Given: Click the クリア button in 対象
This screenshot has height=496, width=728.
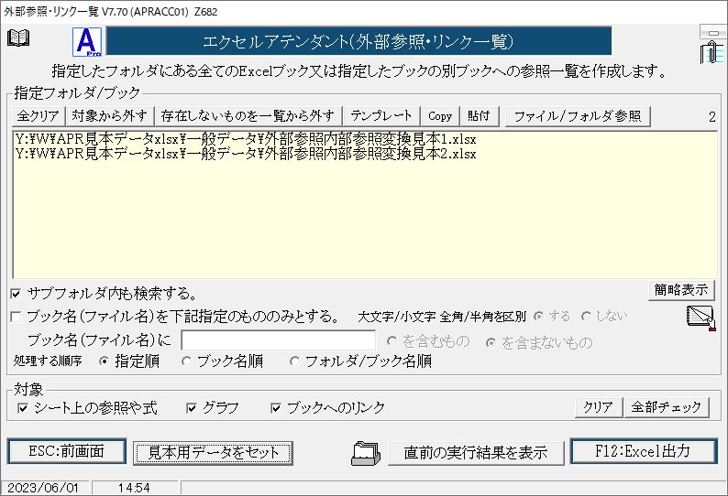Looking at the screenshot, I should click(x=598, y=407).
